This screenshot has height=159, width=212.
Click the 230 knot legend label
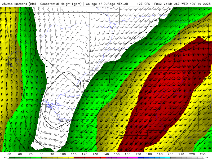pos(203,154)
